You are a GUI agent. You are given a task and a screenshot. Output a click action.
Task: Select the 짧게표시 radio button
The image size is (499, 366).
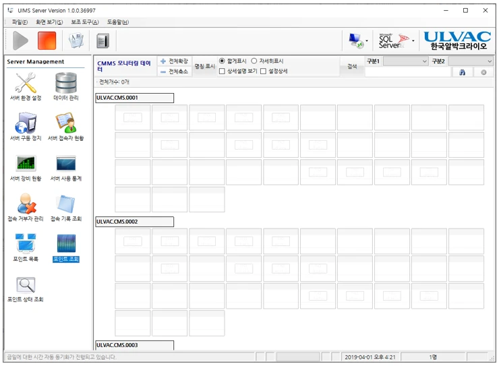pyautogui.click(x=222, y=61)
